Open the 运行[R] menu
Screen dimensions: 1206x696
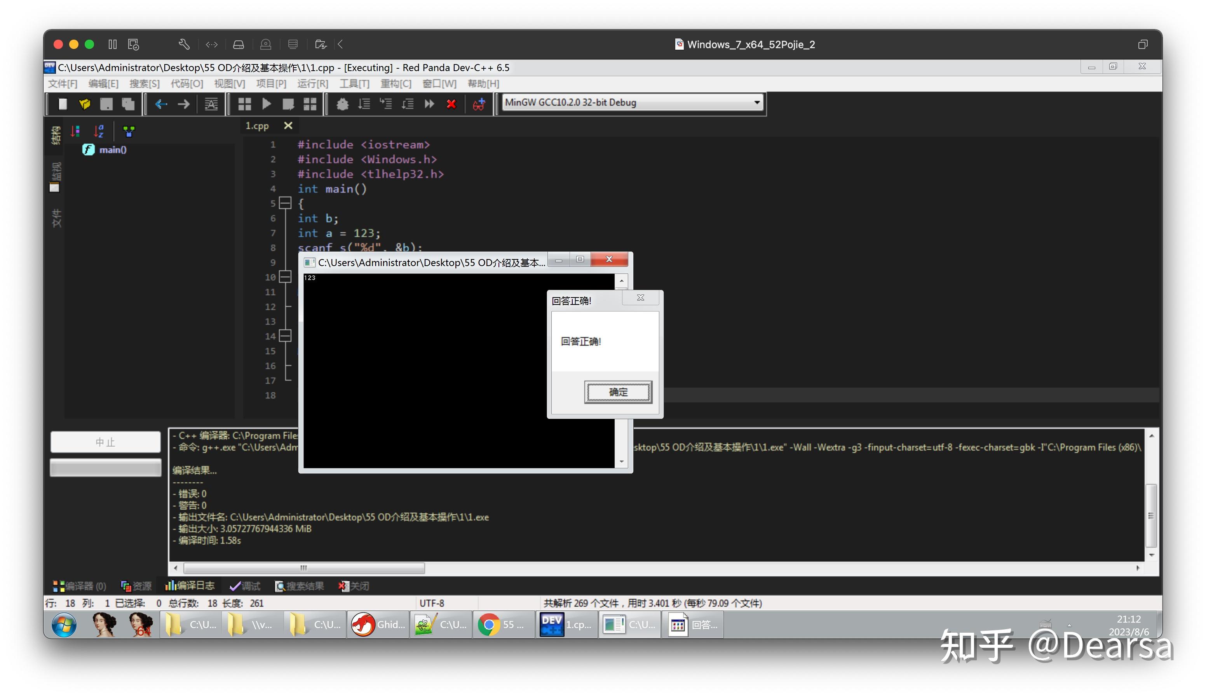[313, 84]
